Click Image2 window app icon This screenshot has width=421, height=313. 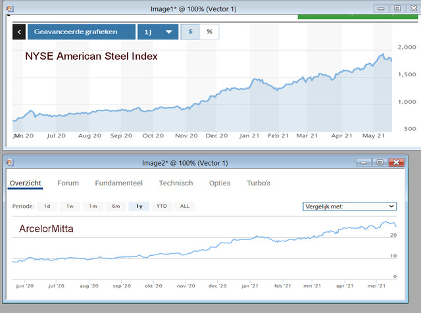coord(10,162)
